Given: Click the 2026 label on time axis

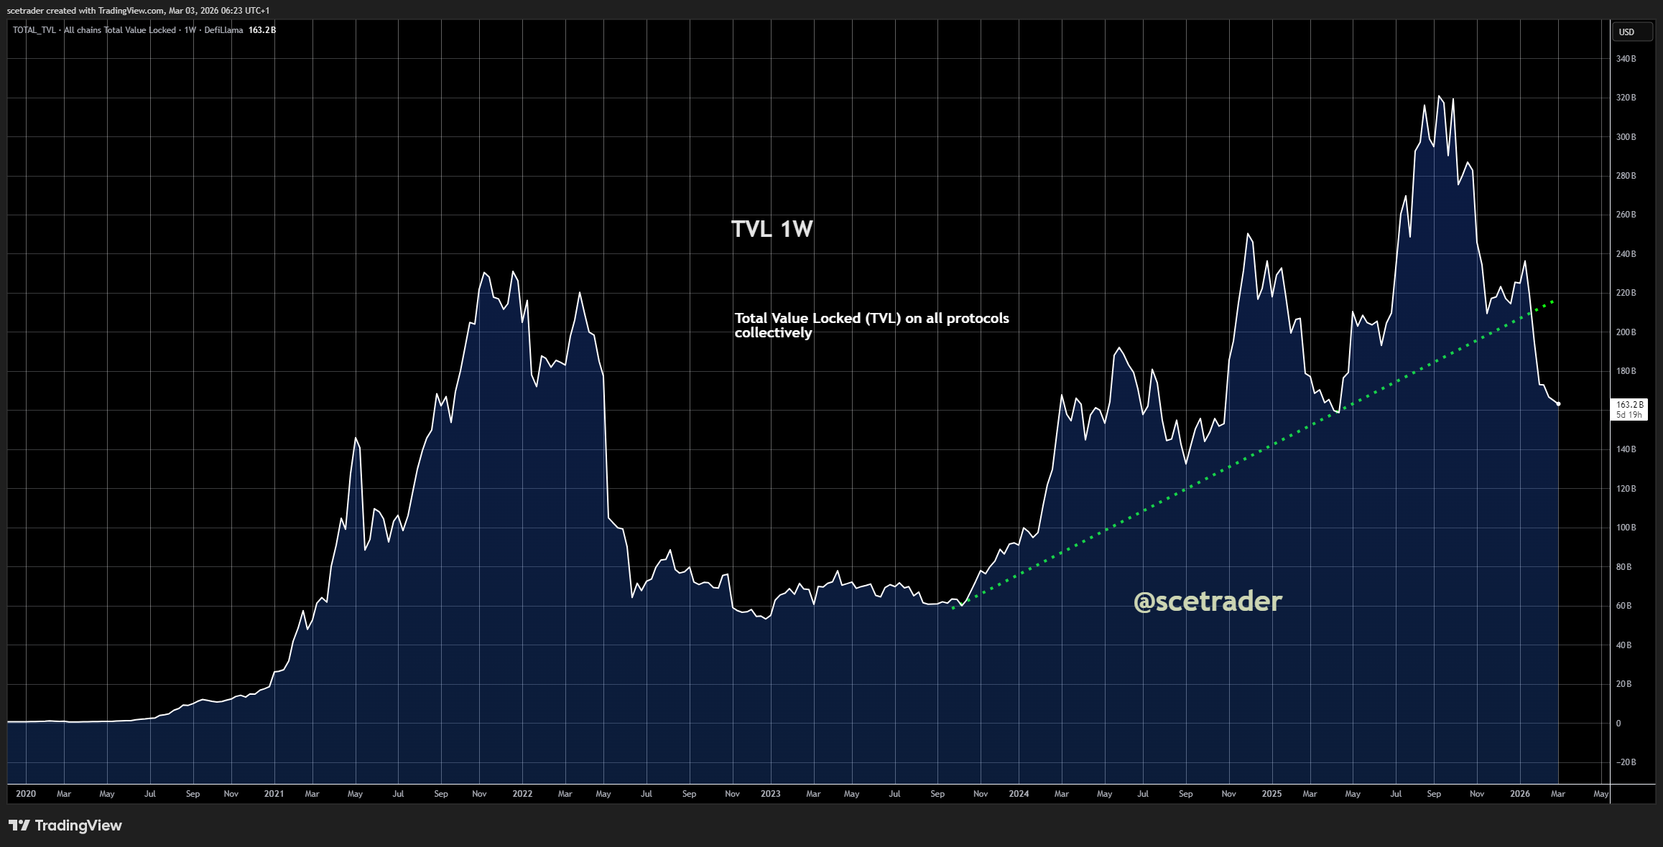Looking at the screenshot, I should pyautogui.click(x=1519, y=794).
